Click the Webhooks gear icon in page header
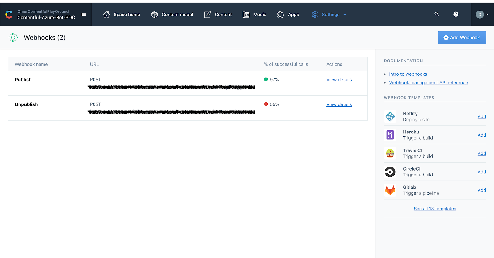This screenshot has height=258, width=494. 13,38
